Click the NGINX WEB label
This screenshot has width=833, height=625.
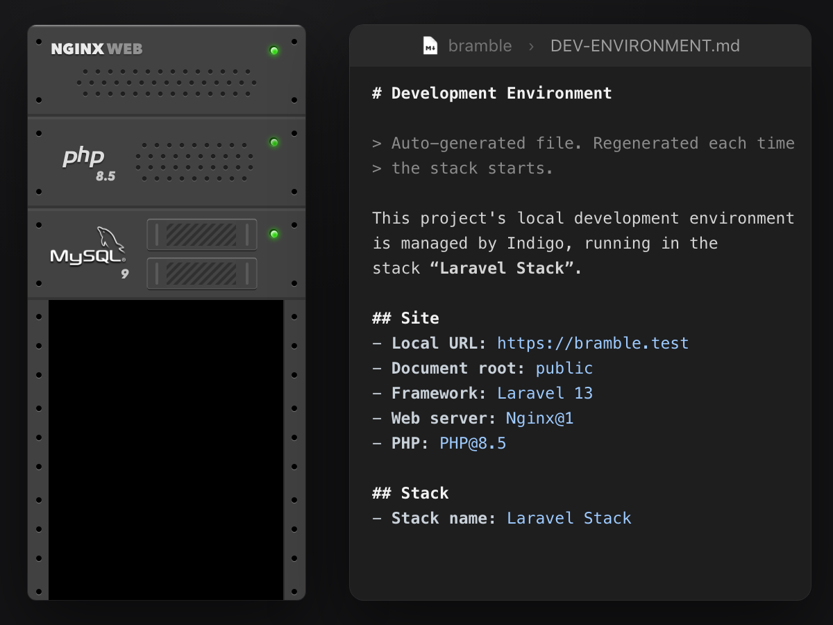point(96,49)
